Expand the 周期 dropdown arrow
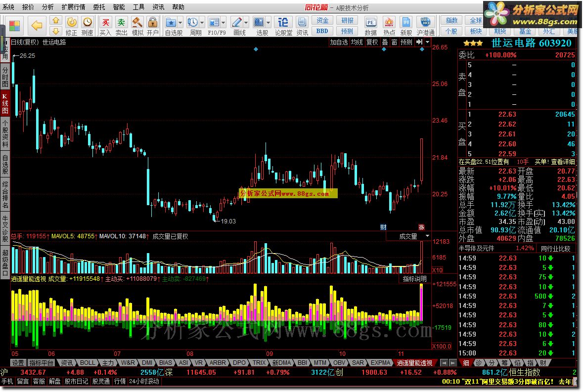This screenshot has height=392, width=583. (x=202, y=23)
